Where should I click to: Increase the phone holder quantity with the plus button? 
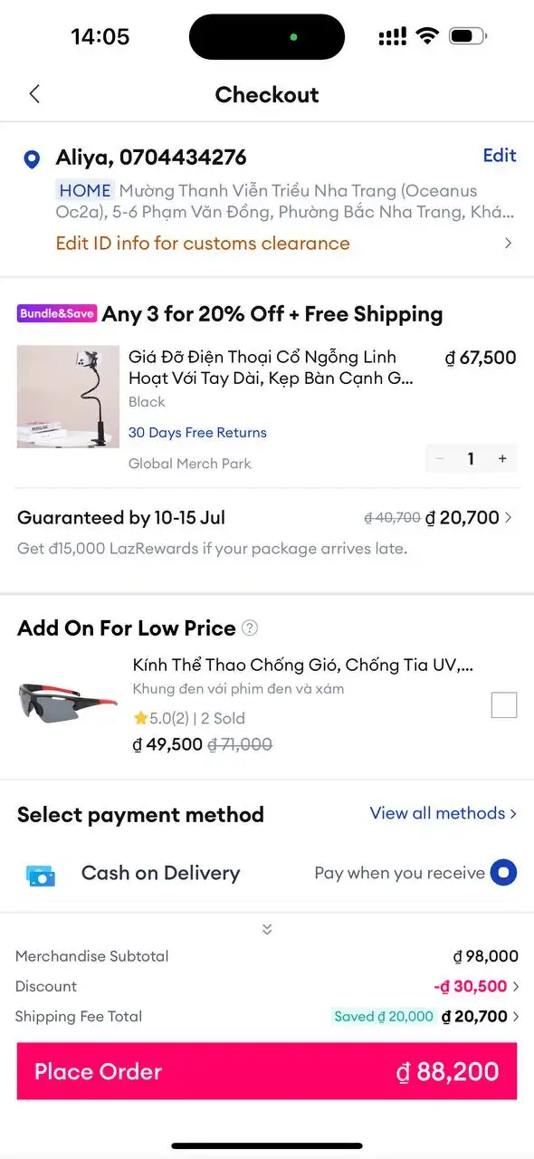click(x=502, y=459)
